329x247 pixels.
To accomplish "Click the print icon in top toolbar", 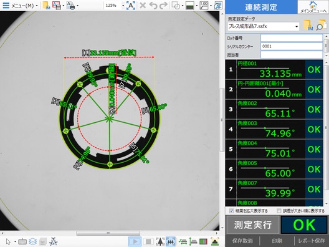I will click(x=70, y=6).
